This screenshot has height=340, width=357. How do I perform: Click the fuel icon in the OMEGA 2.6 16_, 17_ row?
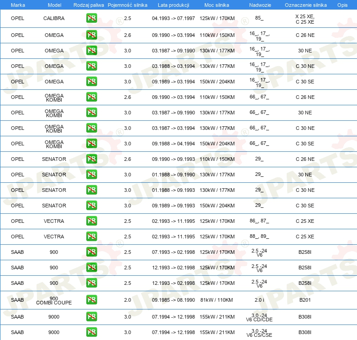[x=91, y=35]
